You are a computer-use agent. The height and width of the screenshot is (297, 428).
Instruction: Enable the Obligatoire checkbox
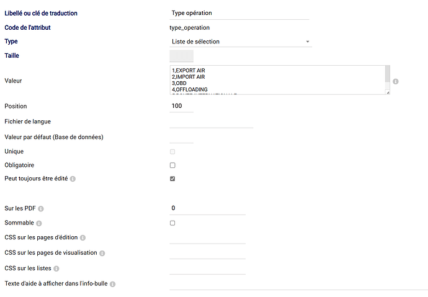coord(172,166)
